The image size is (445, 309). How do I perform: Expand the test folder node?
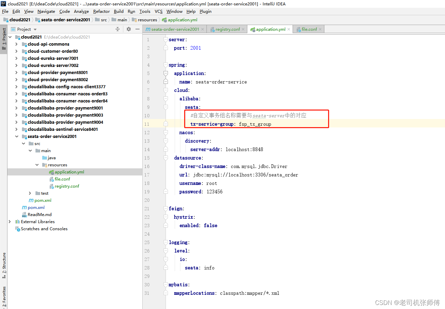click(30, 193)
